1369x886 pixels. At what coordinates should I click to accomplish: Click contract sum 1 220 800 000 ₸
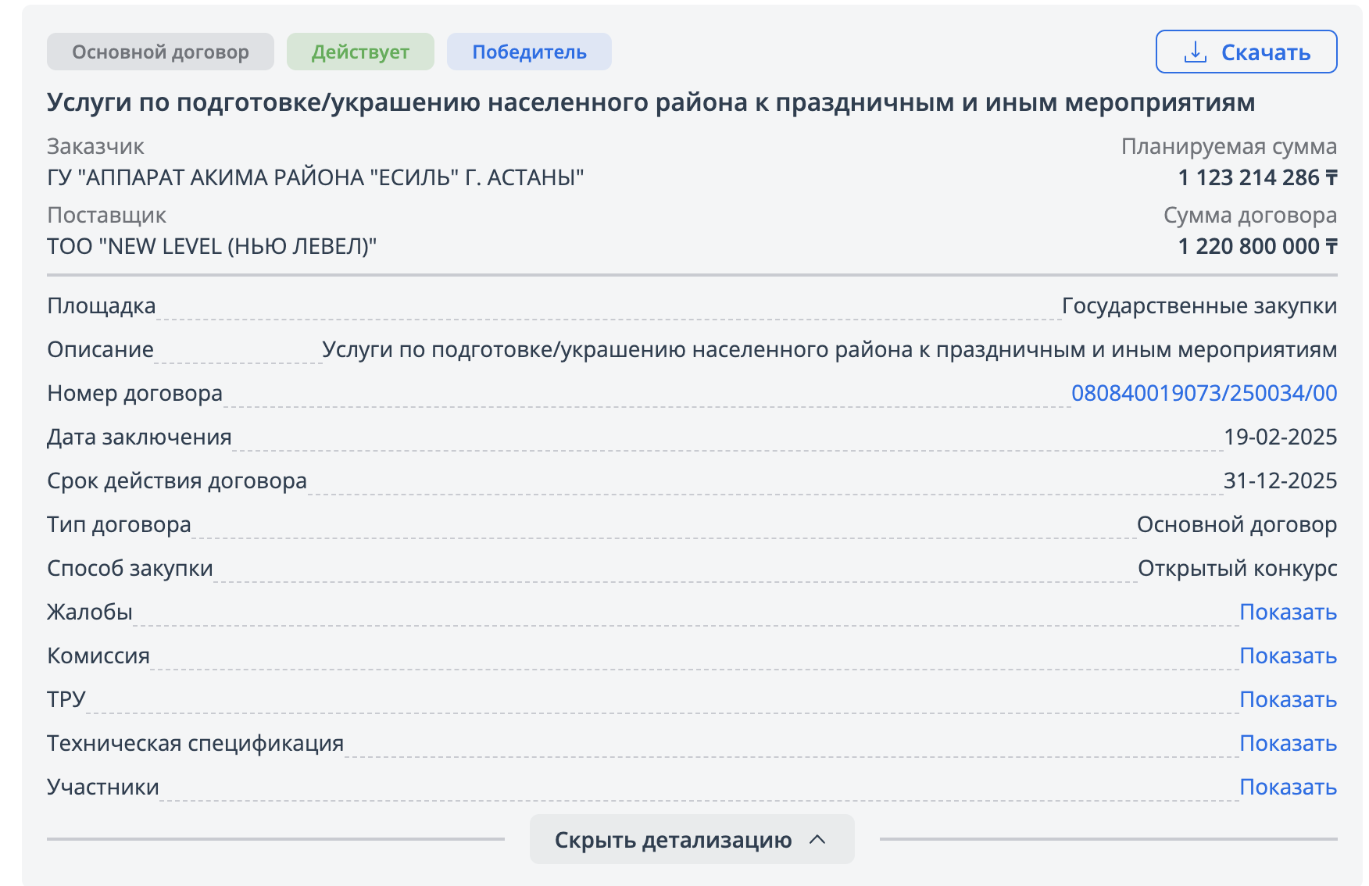click(1257, 246)
